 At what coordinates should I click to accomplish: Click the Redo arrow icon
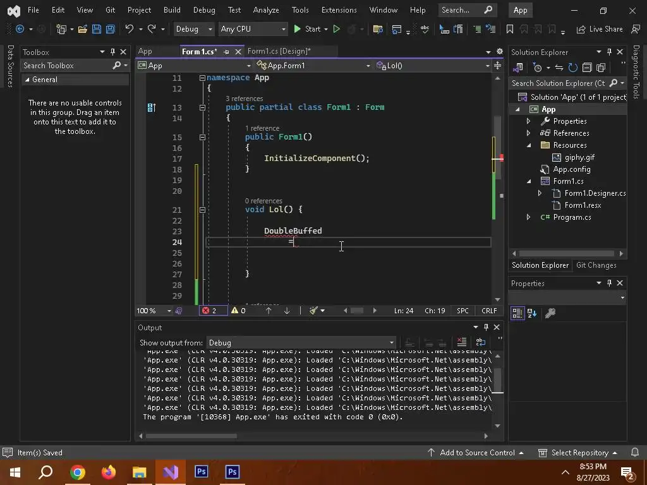pos(152,29)
